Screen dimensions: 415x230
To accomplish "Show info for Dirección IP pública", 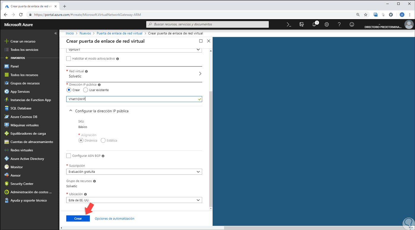I will (99, 85).
